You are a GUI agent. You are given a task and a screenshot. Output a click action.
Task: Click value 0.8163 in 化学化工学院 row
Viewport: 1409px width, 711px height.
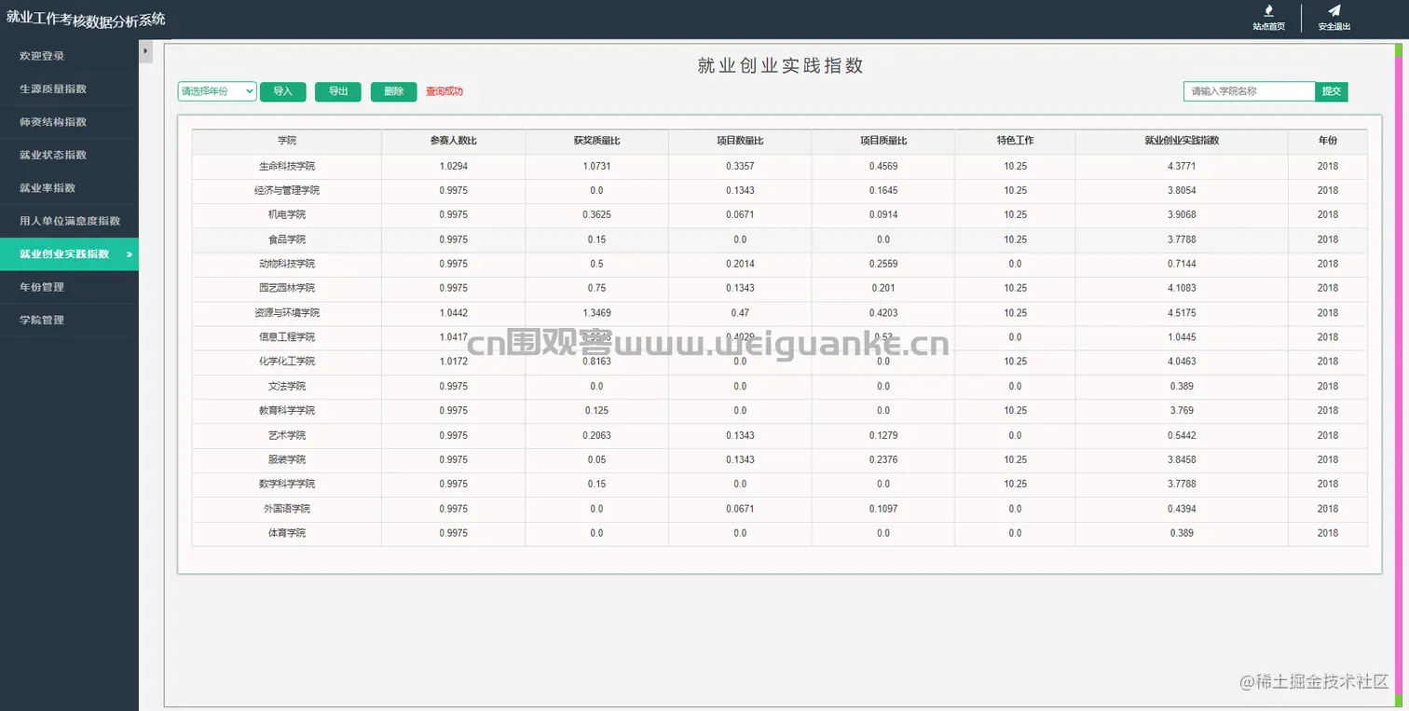[596, 362]
